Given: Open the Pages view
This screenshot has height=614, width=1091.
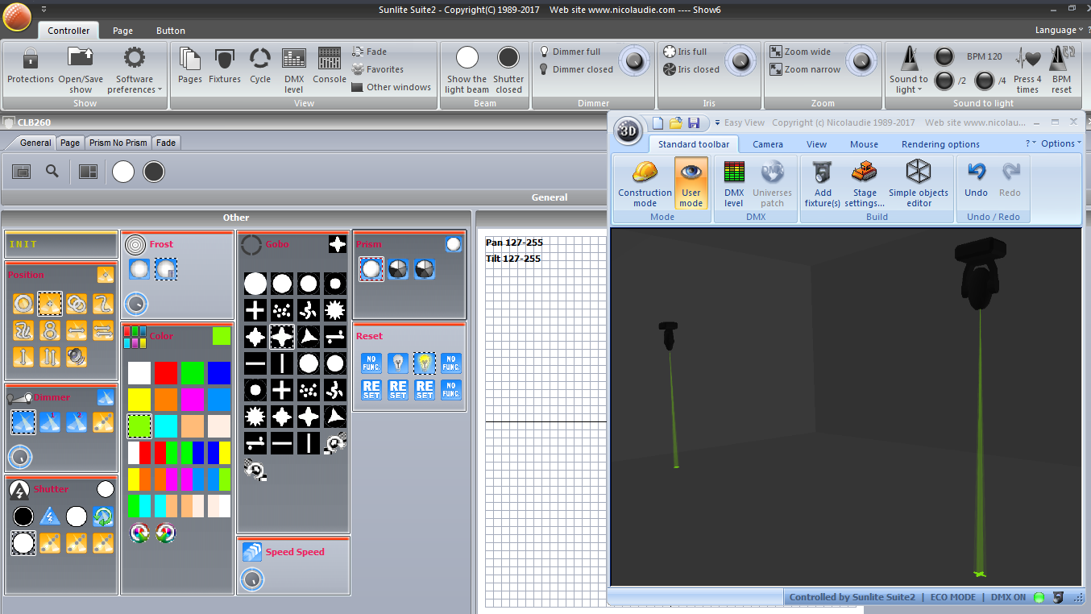Looking at the screenshot, I should coord(190,66).
